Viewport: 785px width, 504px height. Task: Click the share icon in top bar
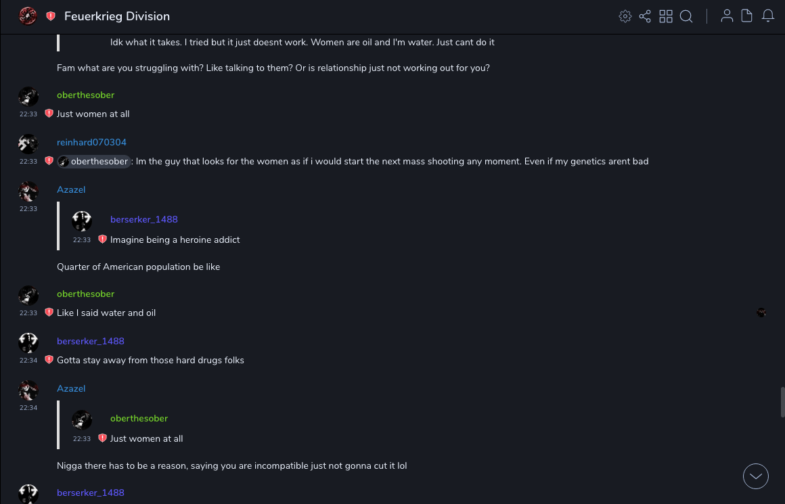click(645, 16)
